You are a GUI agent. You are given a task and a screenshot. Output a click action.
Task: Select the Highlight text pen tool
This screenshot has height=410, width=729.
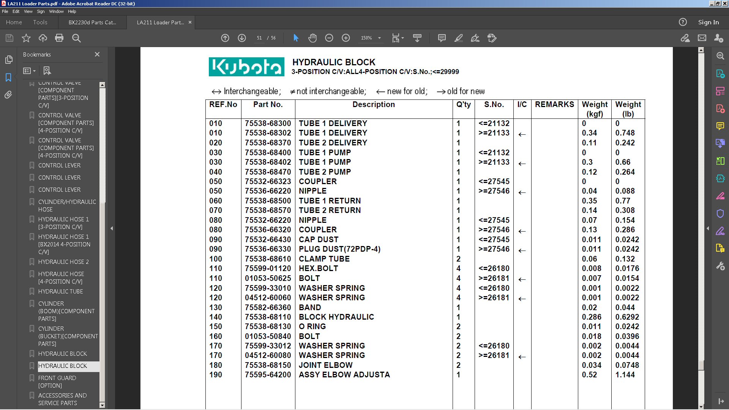coord(458,38)
